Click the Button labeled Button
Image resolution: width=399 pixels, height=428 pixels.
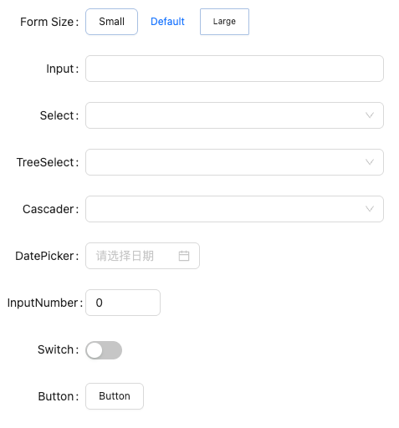pos(115,396)
